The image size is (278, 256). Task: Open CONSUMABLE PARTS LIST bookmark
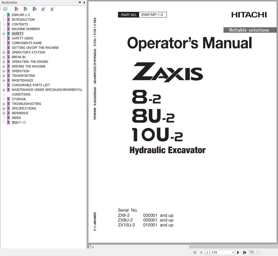point(31,85)
